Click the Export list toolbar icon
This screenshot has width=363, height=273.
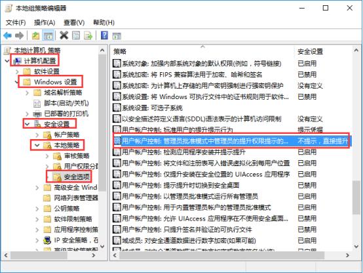click(88, 35)
